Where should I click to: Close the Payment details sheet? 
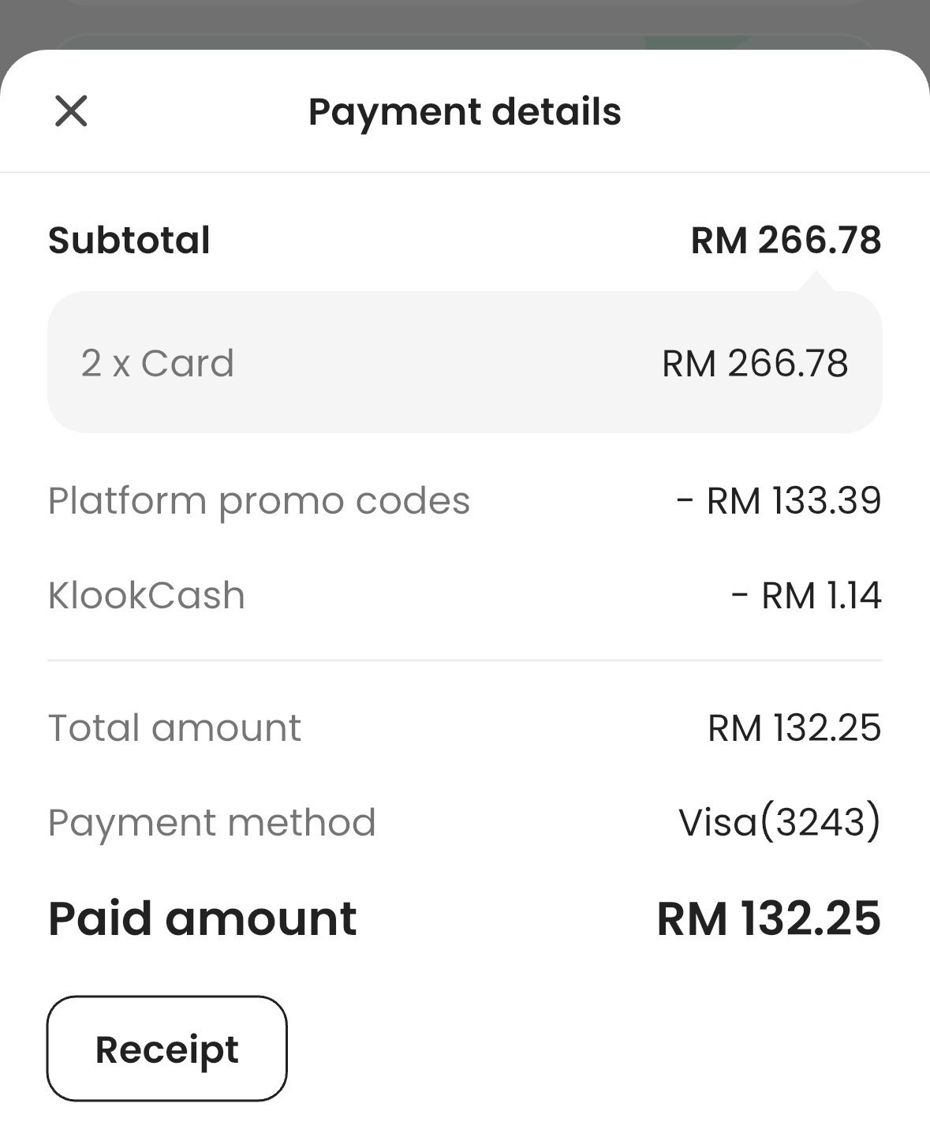click(x=71, y=111)
